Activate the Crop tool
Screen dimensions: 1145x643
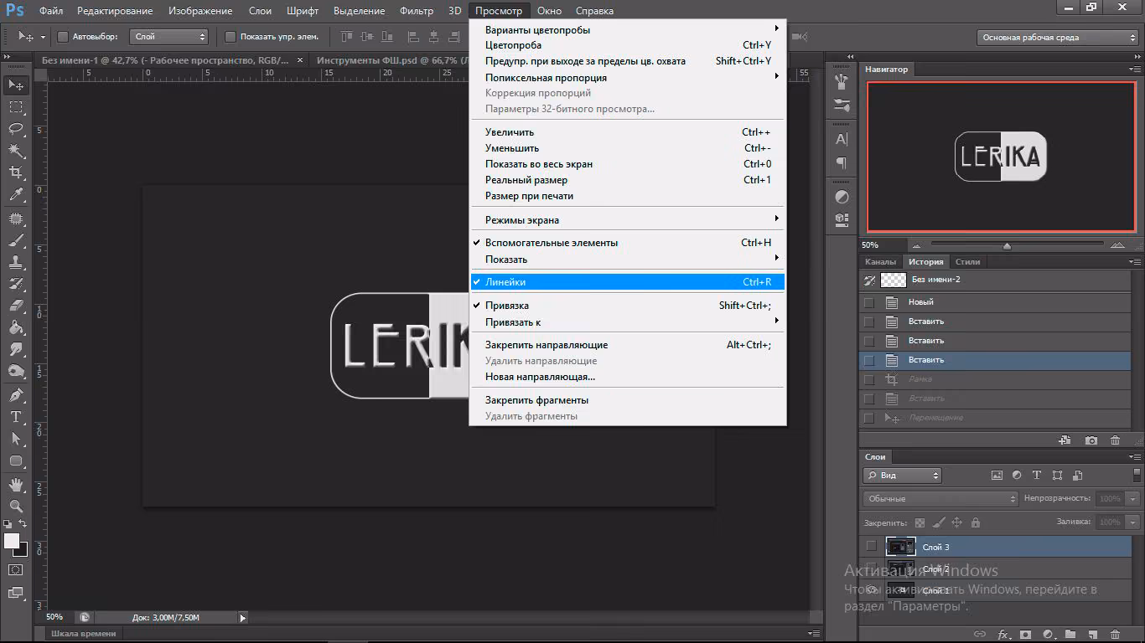pos(16,172)
